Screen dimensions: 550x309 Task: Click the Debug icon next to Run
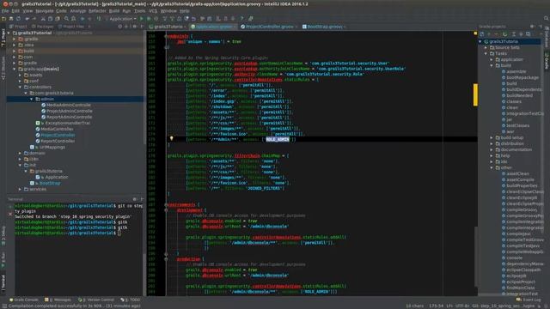click(149, 19)
